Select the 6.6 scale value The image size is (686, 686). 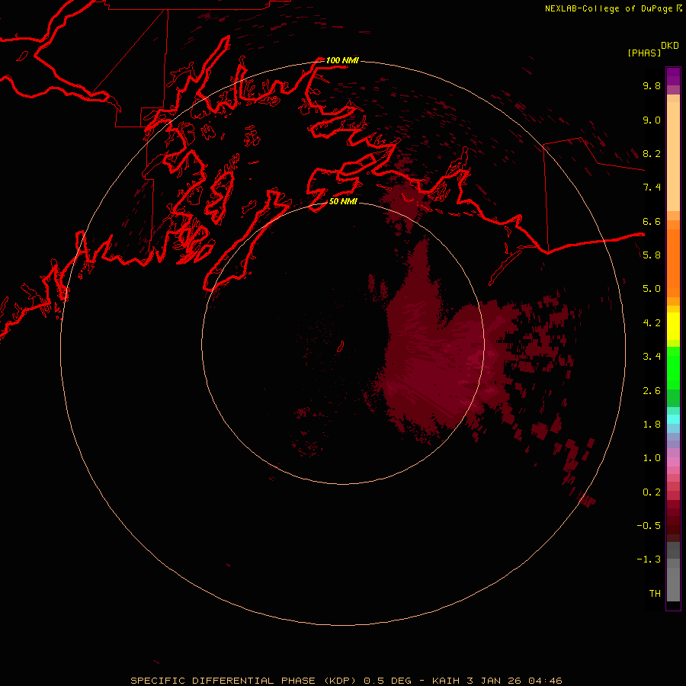(x=652, y=221)
